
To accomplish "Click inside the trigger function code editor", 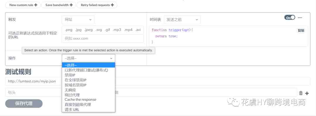I will point(229,36).
